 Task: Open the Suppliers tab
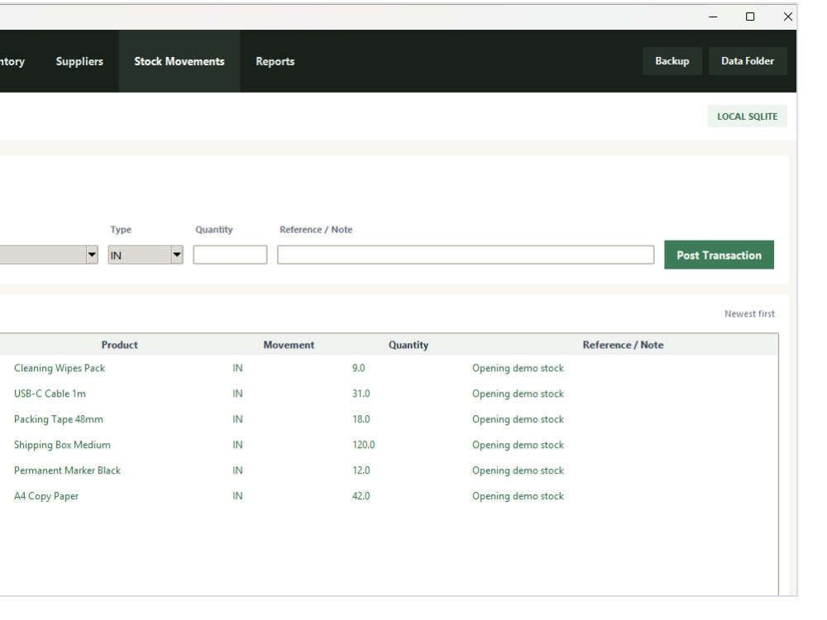(79, 61)
